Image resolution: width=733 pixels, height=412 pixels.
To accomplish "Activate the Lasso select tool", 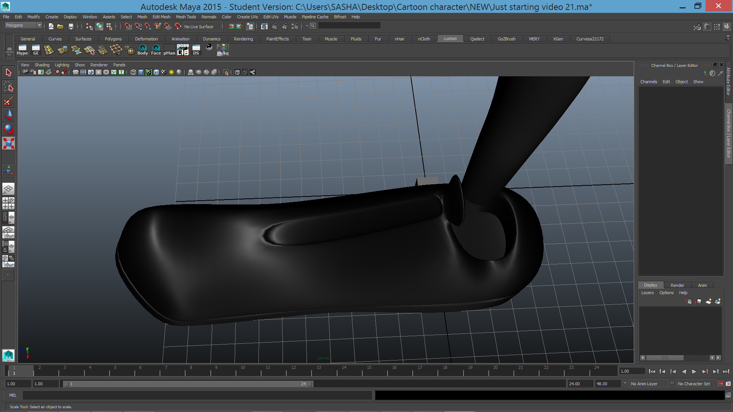I will pos(8,87).
